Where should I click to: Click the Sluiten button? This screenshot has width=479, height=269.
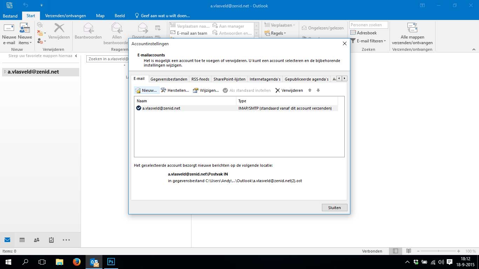click(x=335, y=208)
